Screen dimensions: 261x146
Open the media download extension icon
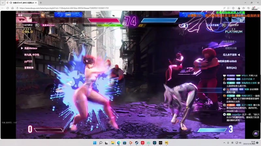239,8
